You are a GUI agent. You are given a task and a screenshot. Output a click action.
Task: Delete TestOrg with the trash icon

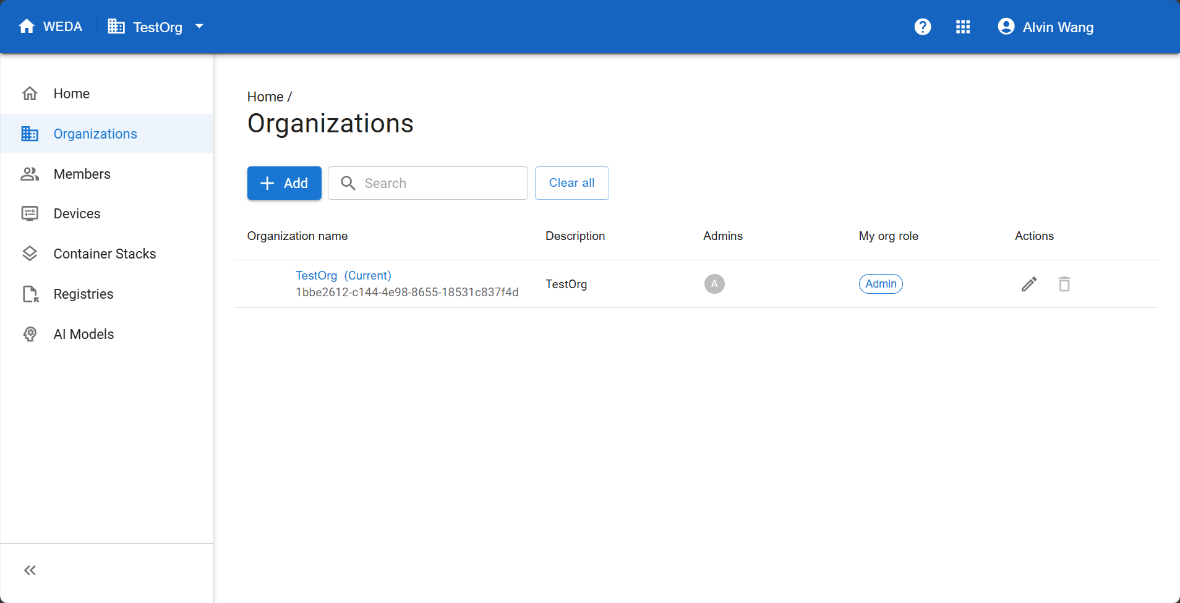[1064, 284]
